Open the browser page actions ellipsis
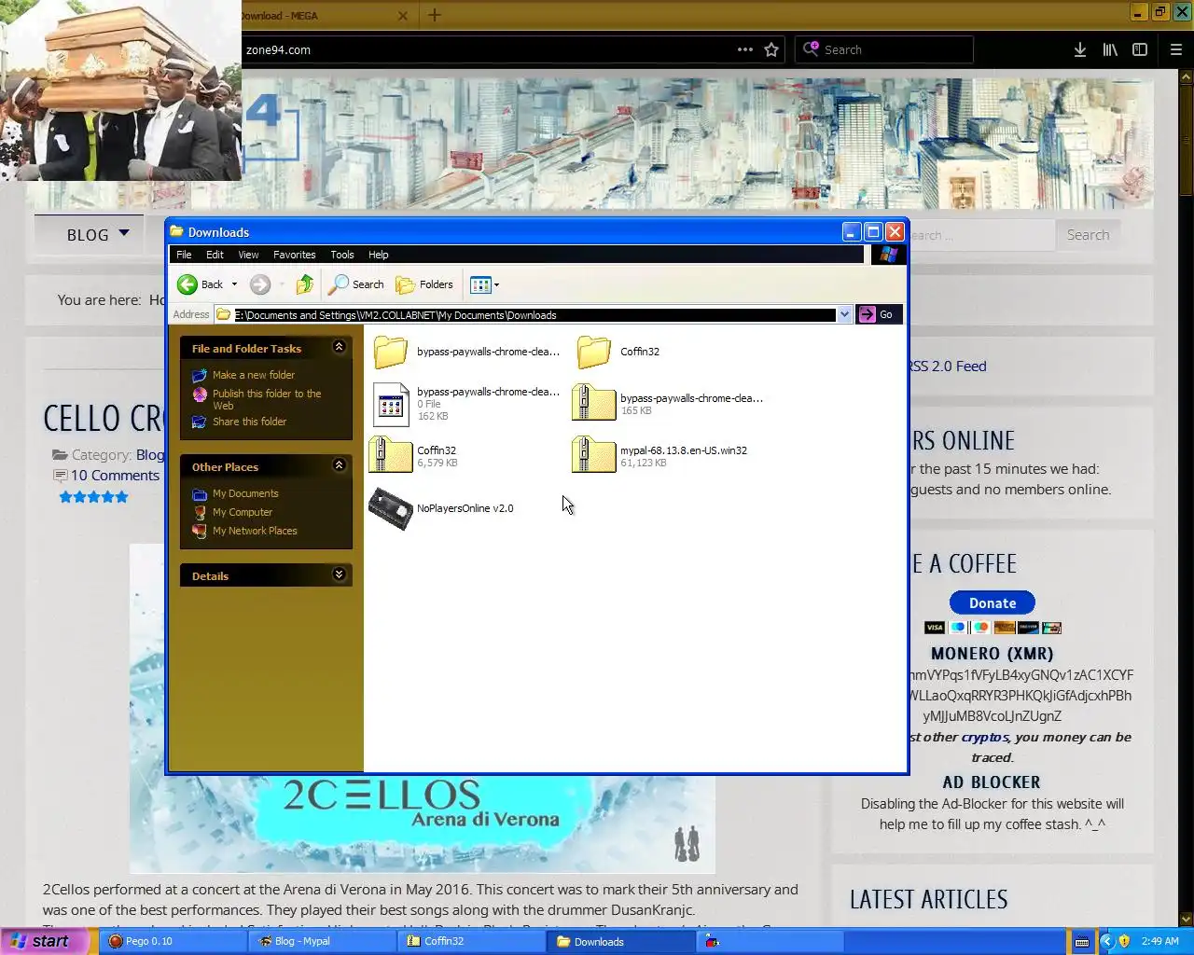Screen dimensions: 1194x955 pos(745,49)
